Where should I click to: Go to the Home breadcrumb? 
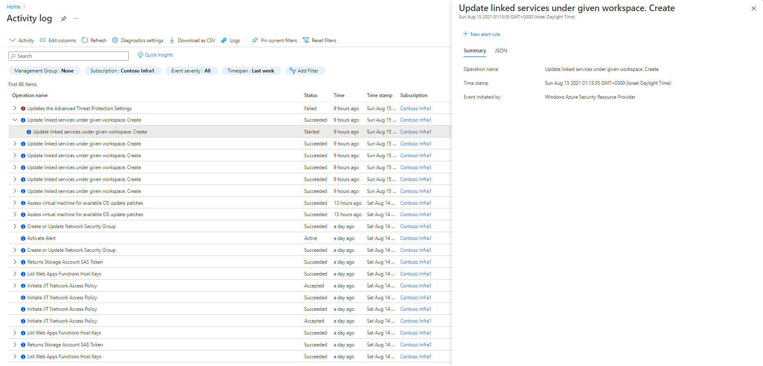tap(14, 7)
